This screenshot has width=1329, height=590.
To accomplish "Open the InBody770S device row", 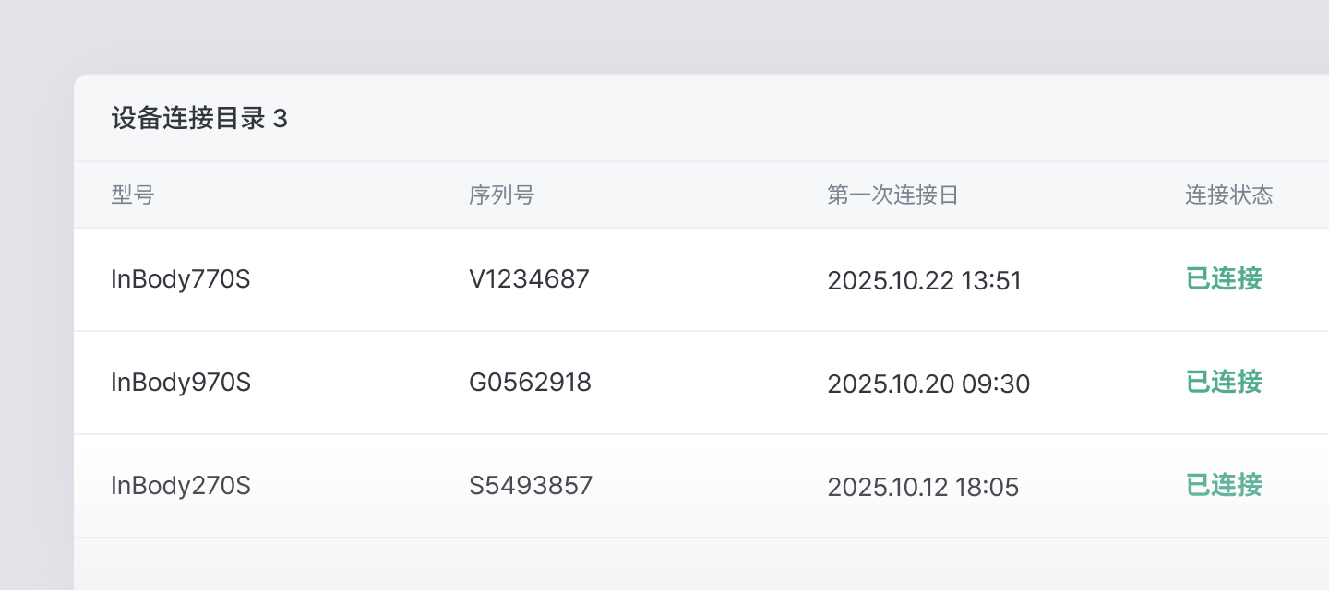I will (701, 279).
